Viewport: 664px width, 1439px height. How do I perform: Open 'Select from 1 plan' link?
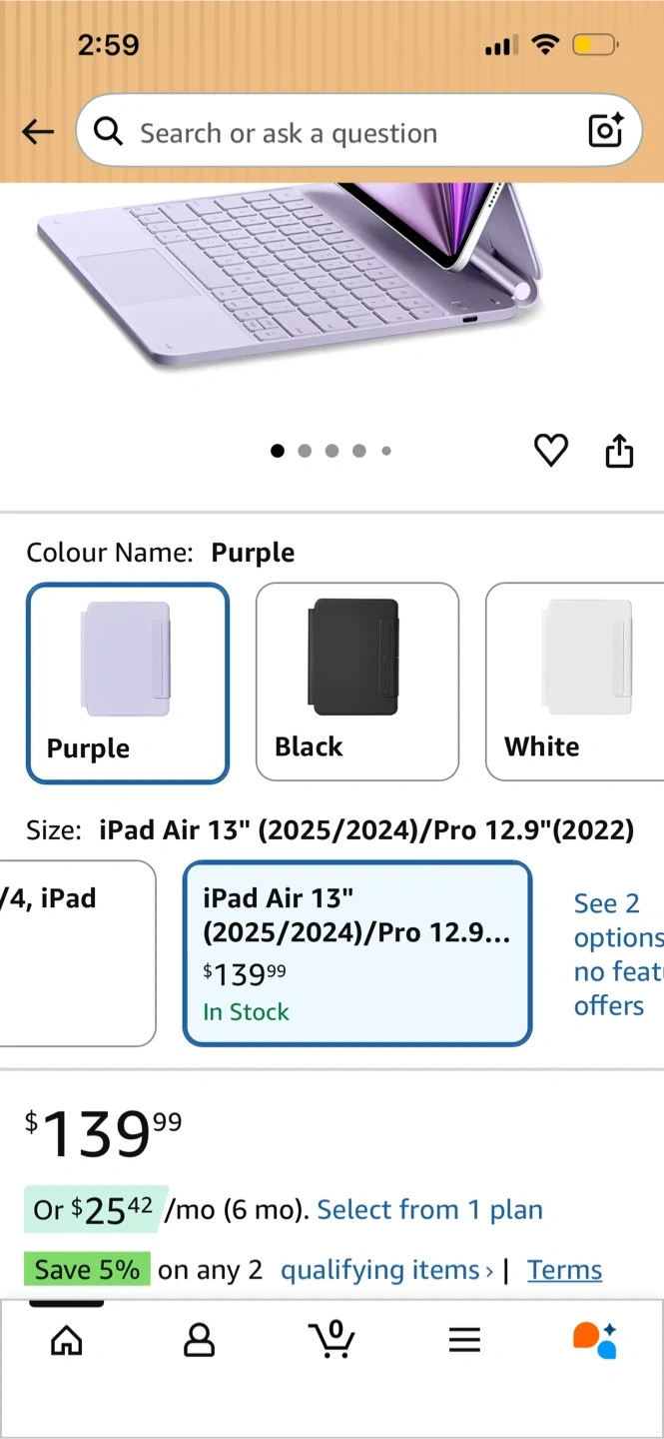point(429,1210)
